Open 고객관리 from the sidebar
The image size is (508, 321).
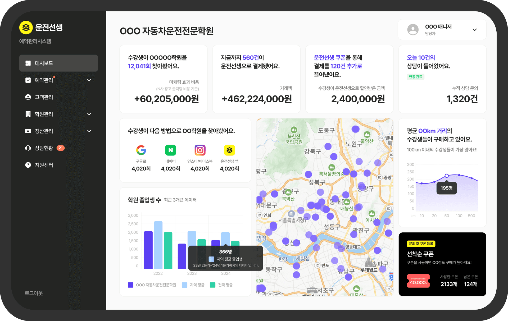tap(44, 97)
